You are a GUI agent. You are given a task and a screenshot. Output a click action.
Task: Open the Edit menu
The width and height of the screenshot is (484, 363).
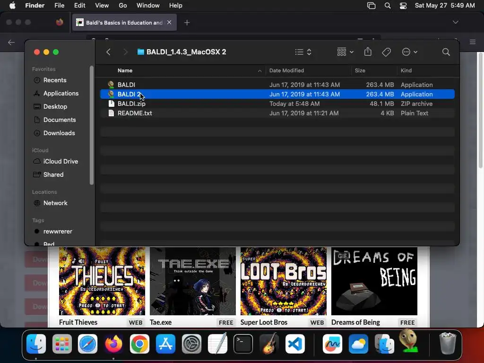coord(79,6)
